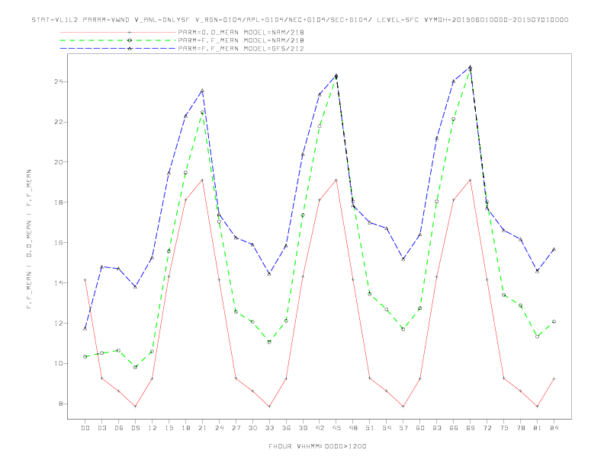604x466 pixels.
Task: Click the vertical y-axis title F.F_MEAN | O.O_MEAN
Action: pos(29,239)
